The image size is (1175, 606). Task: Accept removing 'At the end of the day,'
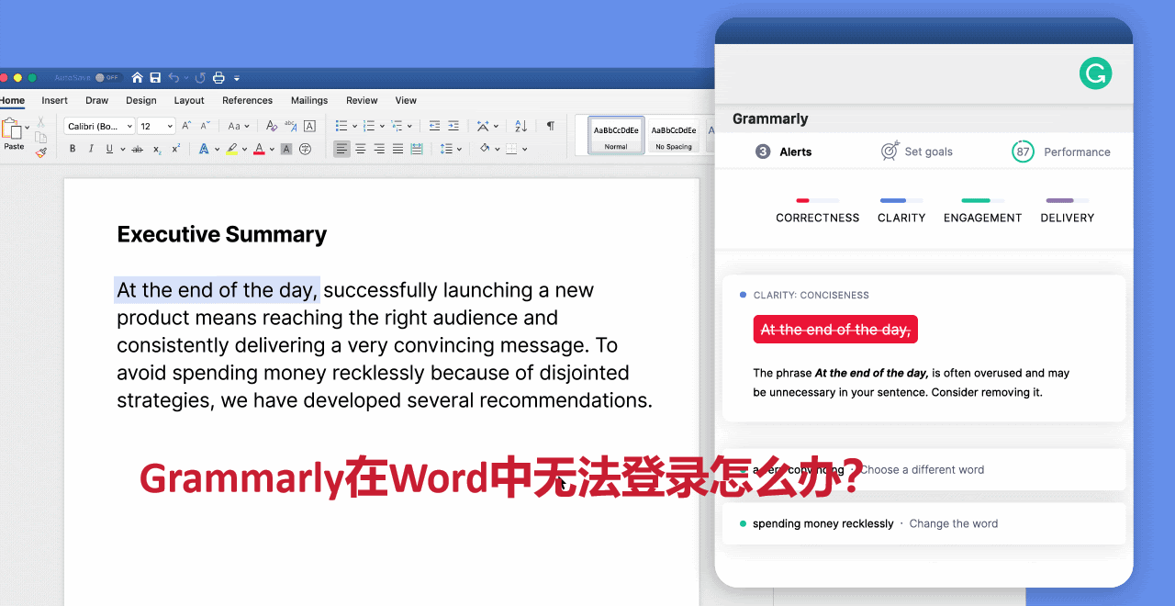835,330
